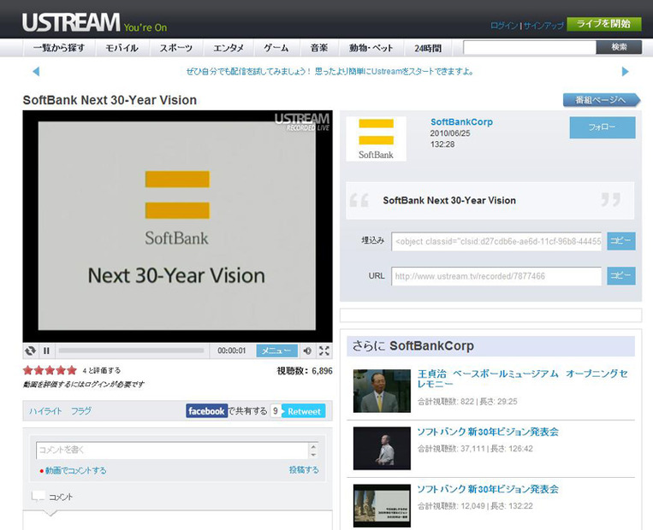
Task: Open thumbnail of video with 37,111 views
Action: pyautogui.click(x=382, y=449)
